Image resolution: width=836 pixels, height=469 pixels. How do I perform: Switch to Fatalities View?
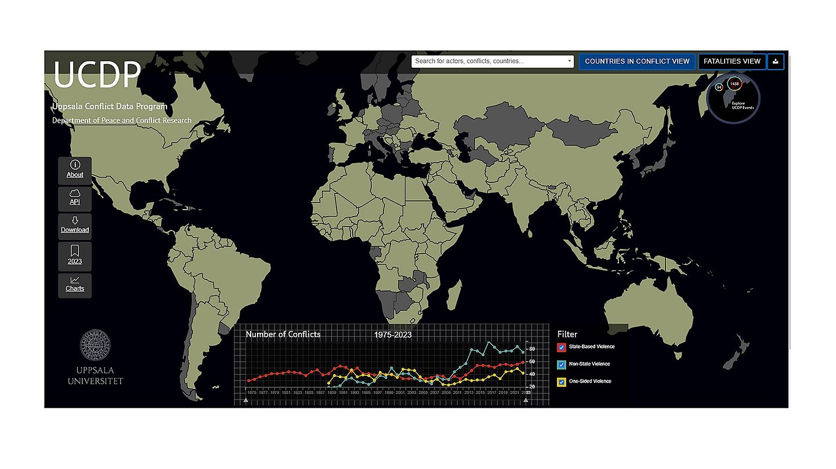(732, 61)
